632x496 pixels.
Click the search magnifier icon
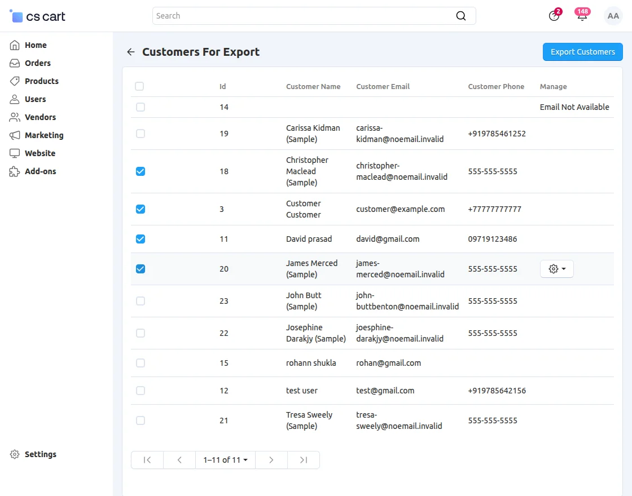(x=461, y=16)
